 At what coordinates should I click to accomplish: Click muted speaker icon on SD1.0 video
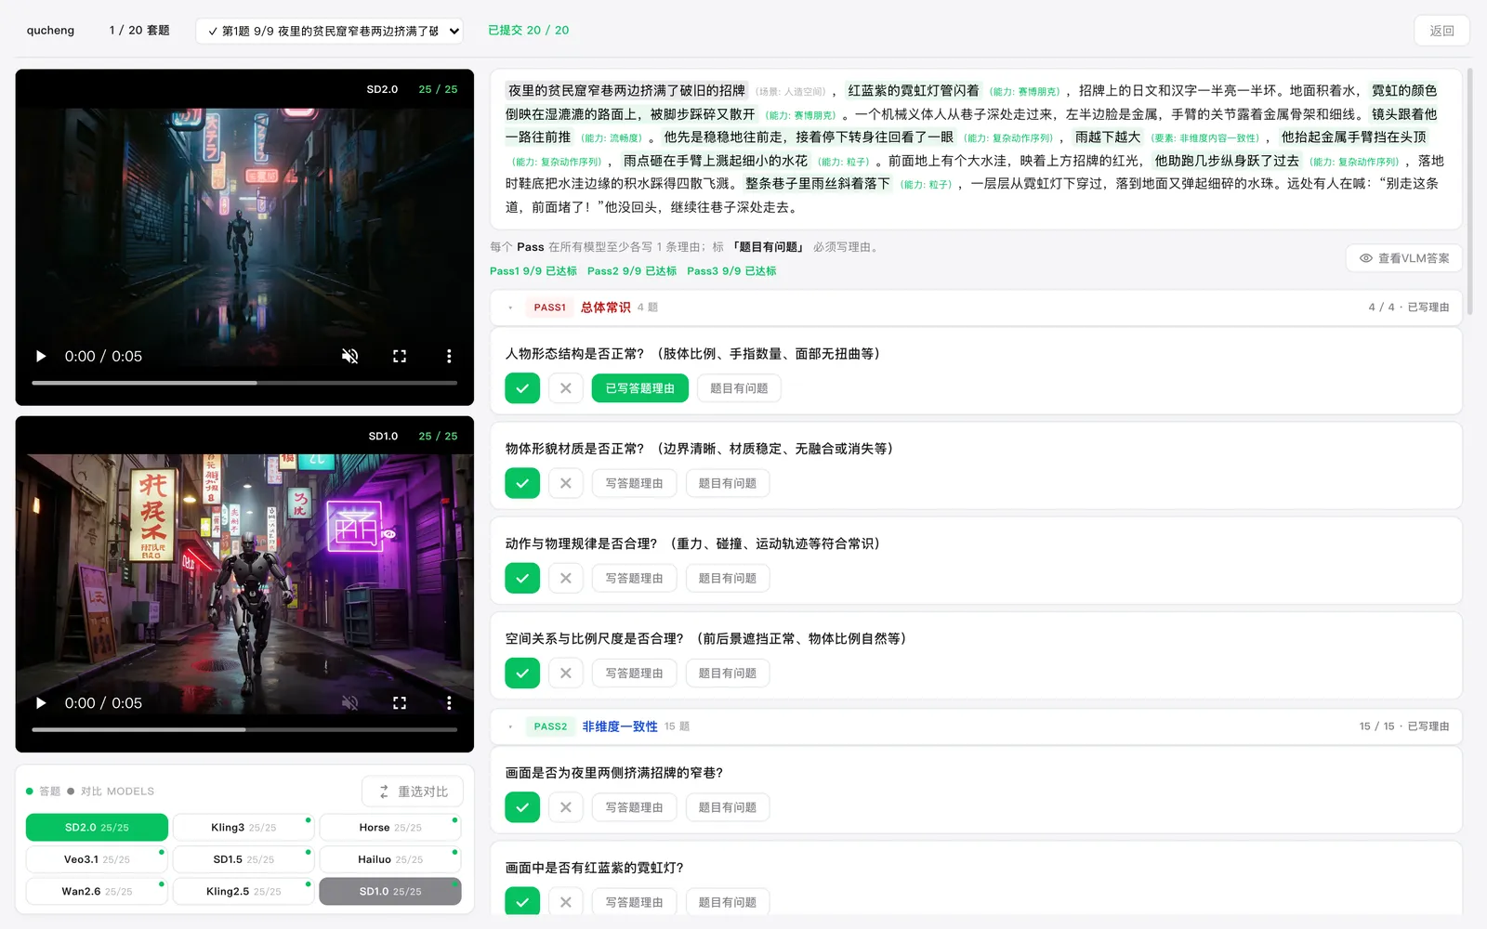point(350,703)
